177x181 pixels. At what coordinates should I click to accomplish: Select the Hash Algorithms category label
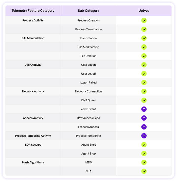[x=33, y=162]
